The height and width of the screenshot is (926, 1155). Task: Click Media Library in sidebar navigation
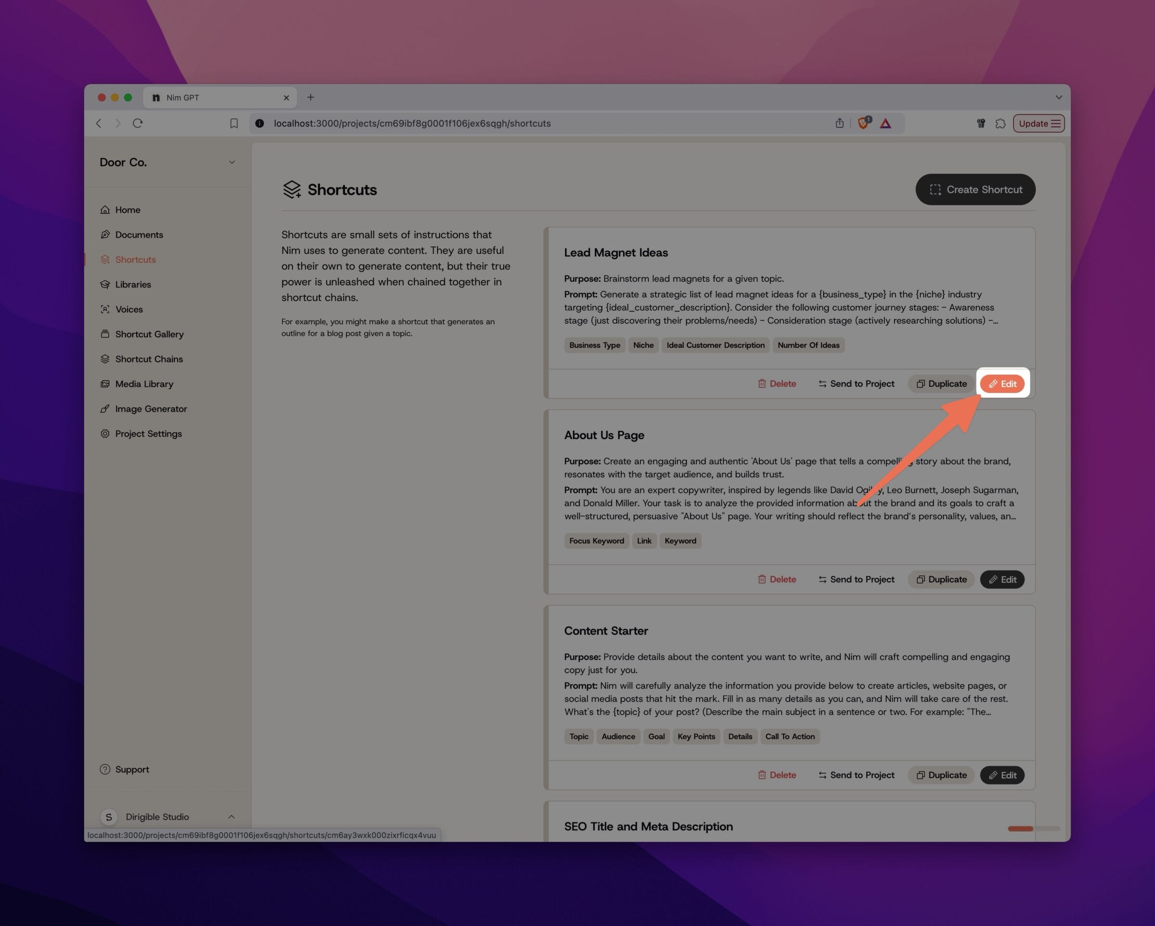click(144, 384)
